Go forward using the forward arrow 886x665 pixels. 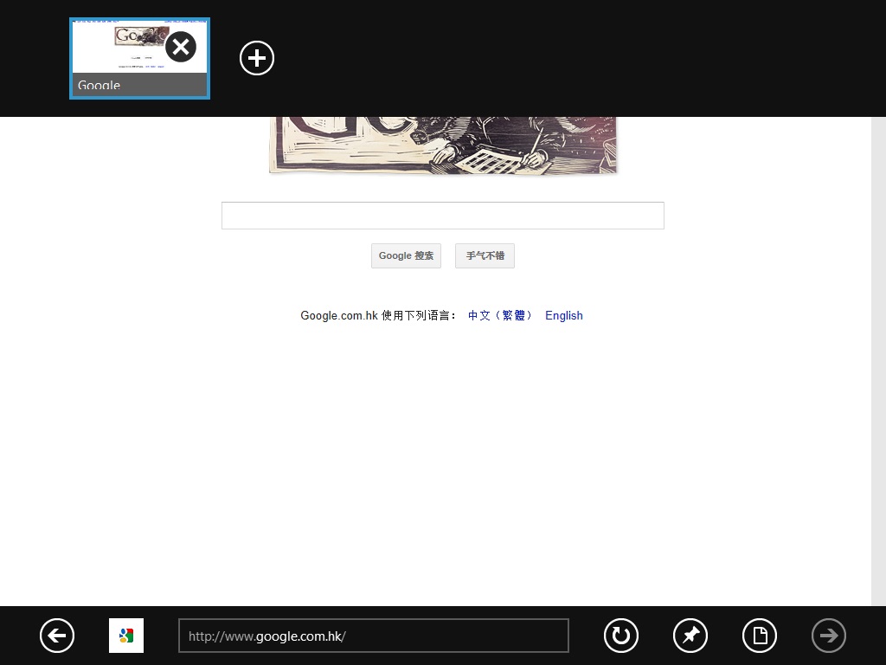pyautogui.click(x=829, y=636)
